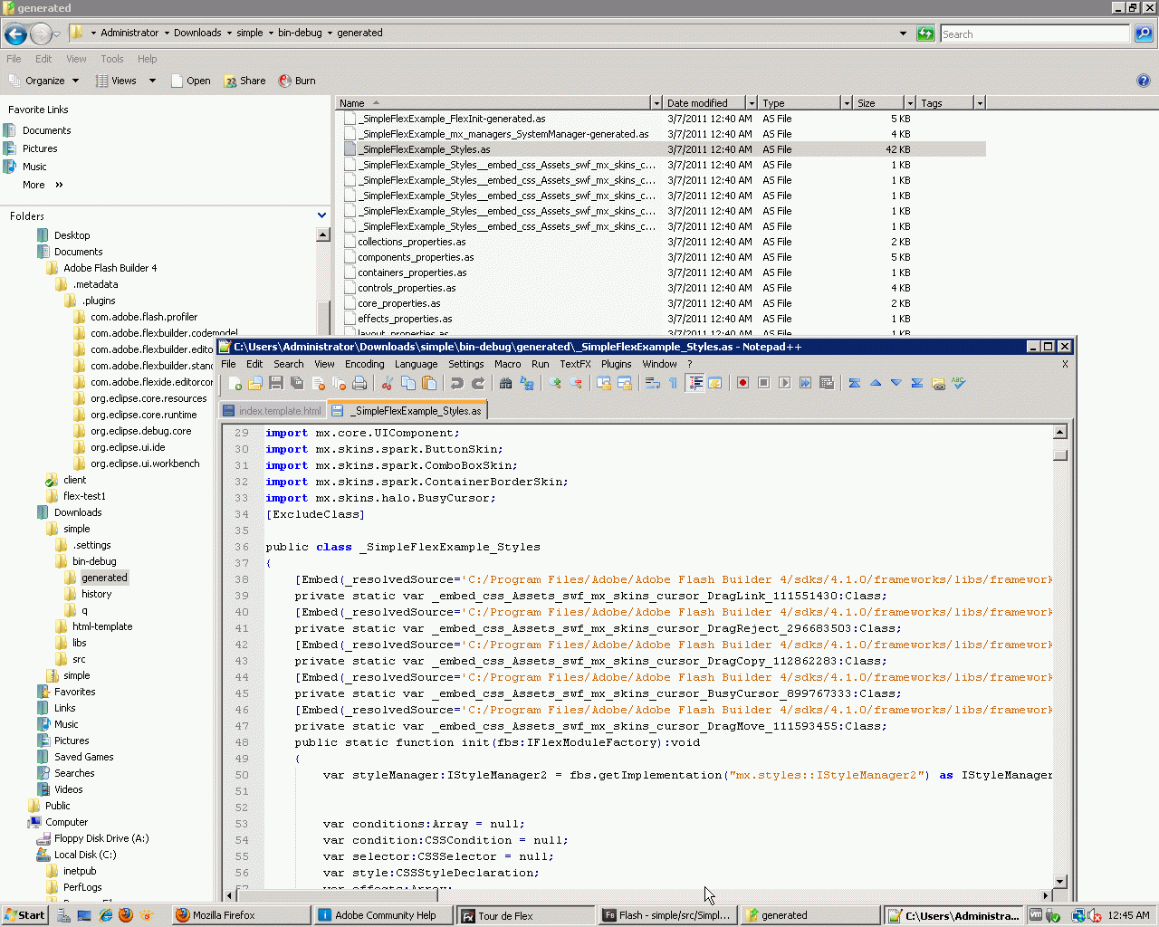
Task: Click the Explorer Search input box
Action: pos(1034,34)
